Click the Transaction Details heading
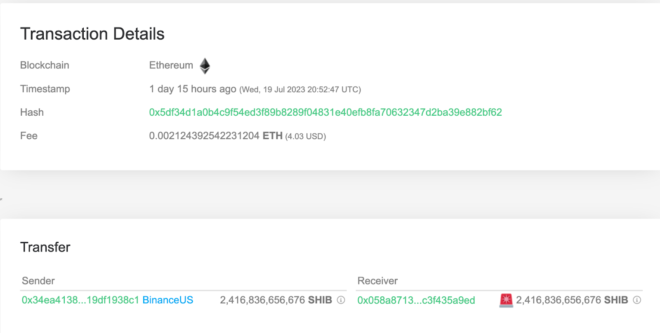 (92, 34)
